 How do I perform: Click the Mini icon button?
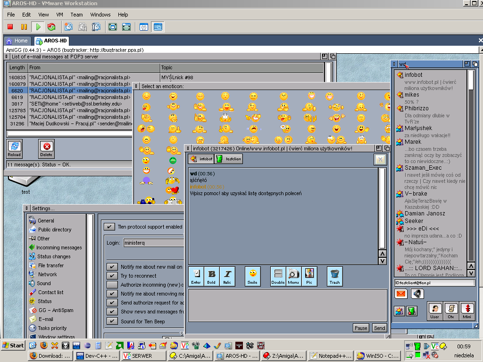(x=467, y=311)
